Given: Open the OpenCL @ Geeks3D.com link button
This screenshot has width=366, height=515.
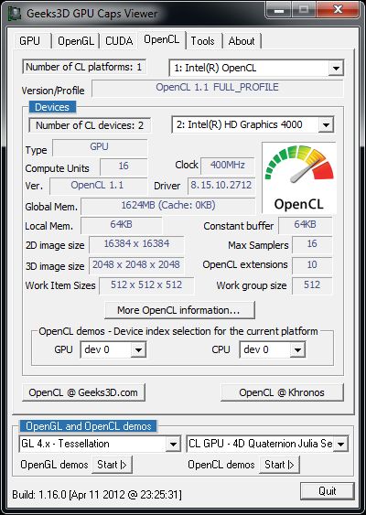Looking at the screenshot, I should (83, 392).
